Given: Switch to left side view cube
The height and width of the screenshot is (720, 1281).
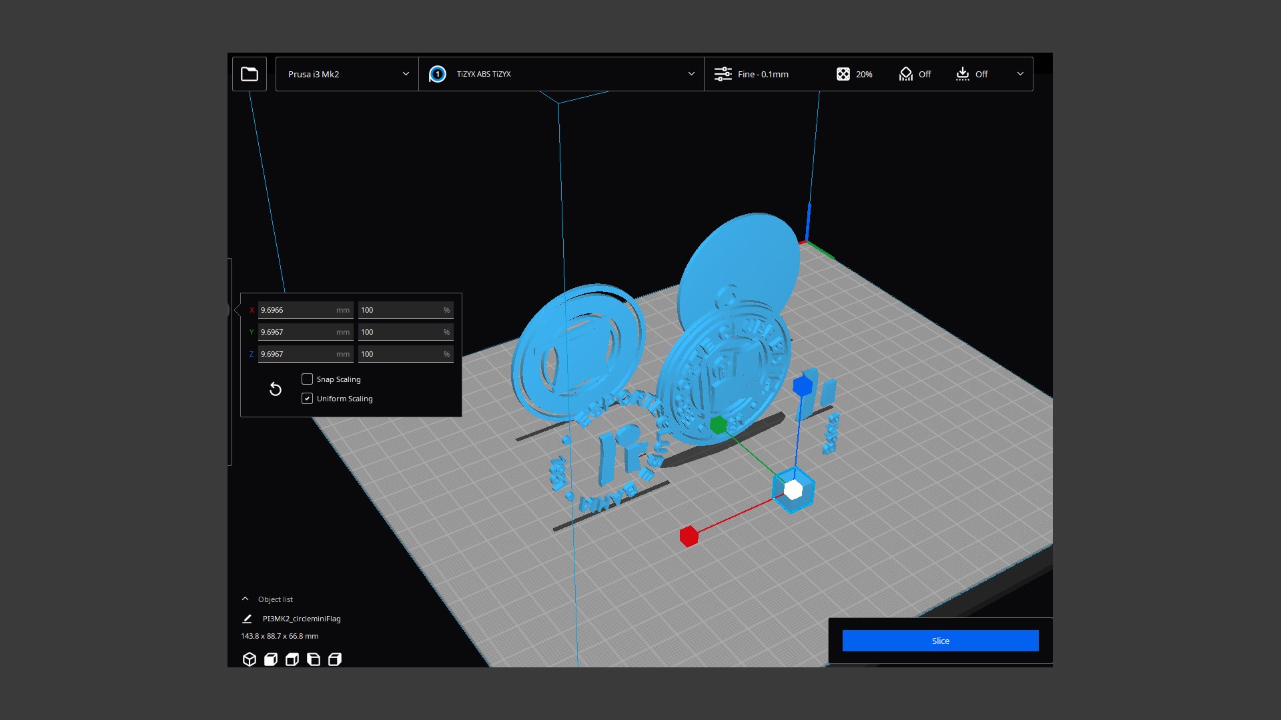Looking at the screenshot, I should (x=314, y=659).
